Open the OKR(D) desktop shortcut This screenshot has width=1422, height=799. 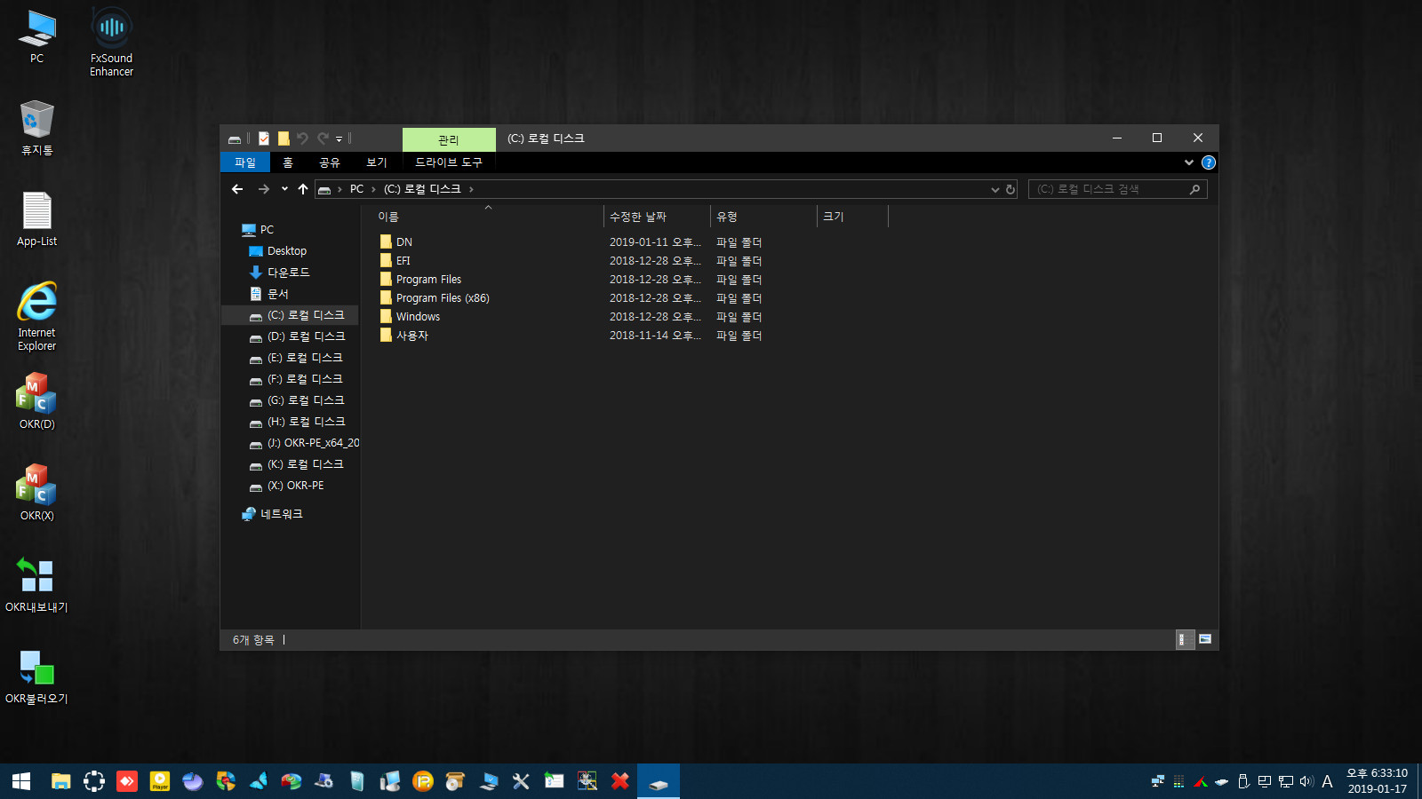pyautogui.click(x=36, y=400)
